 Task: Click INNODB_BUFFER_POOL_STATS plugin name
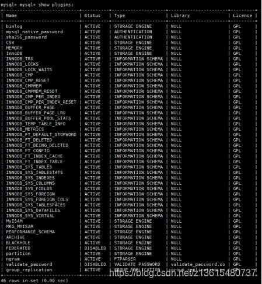point(39,118)
